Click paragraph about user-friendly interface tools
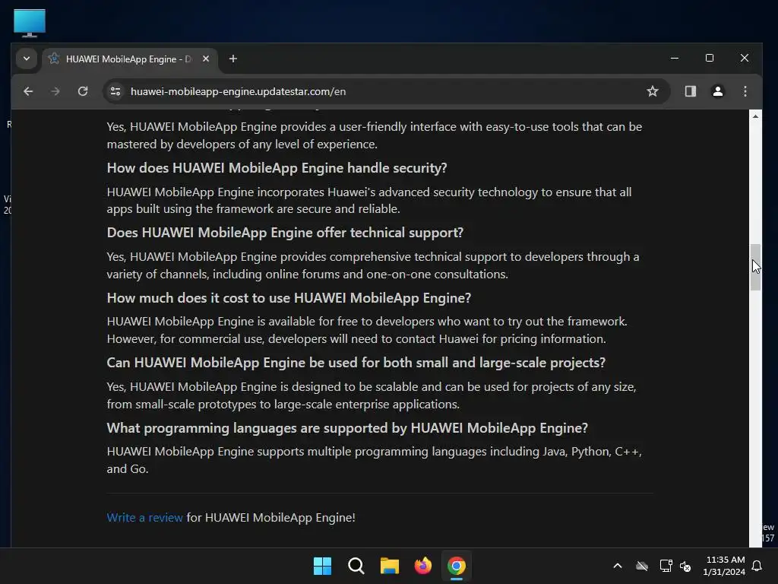Screen dimensions: 778x584 [375, 135]
